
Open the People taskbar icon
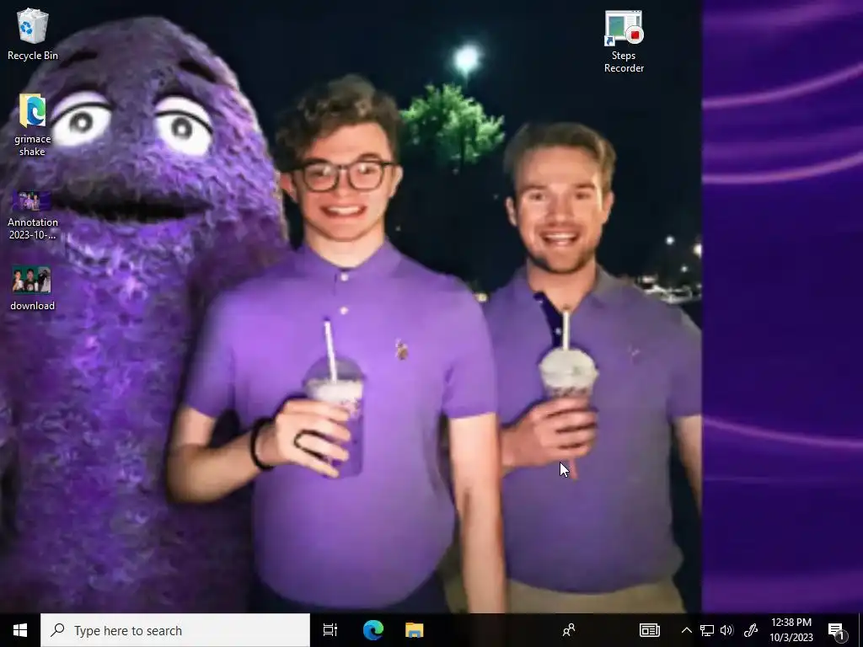click(569, 630)
